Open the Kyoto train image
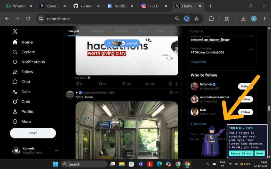 (x=127, y=130)
